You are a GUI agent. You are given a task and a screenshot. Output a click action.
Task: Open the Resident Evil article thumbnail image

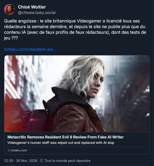coord(77,94)
